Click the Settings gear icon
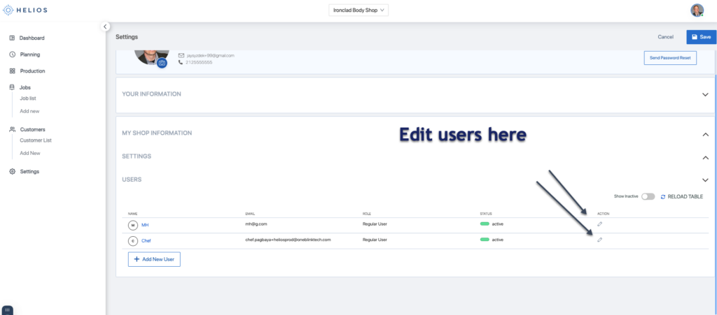 point(13,171)
